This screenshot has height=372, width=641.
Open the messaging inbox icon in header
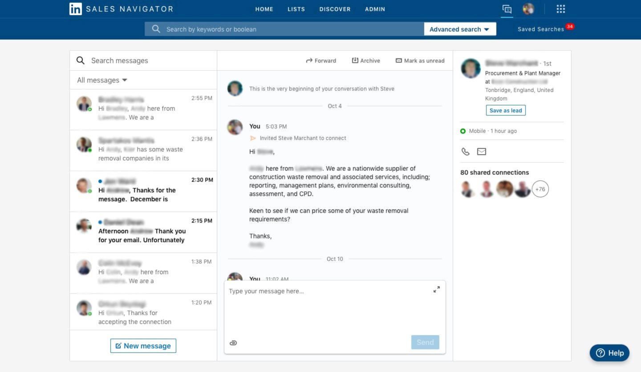click(x=507, y=9)
